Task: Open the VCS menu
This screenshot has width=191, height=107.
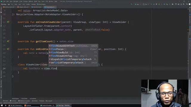Action: pyautogui.click(x=47, y=1)
